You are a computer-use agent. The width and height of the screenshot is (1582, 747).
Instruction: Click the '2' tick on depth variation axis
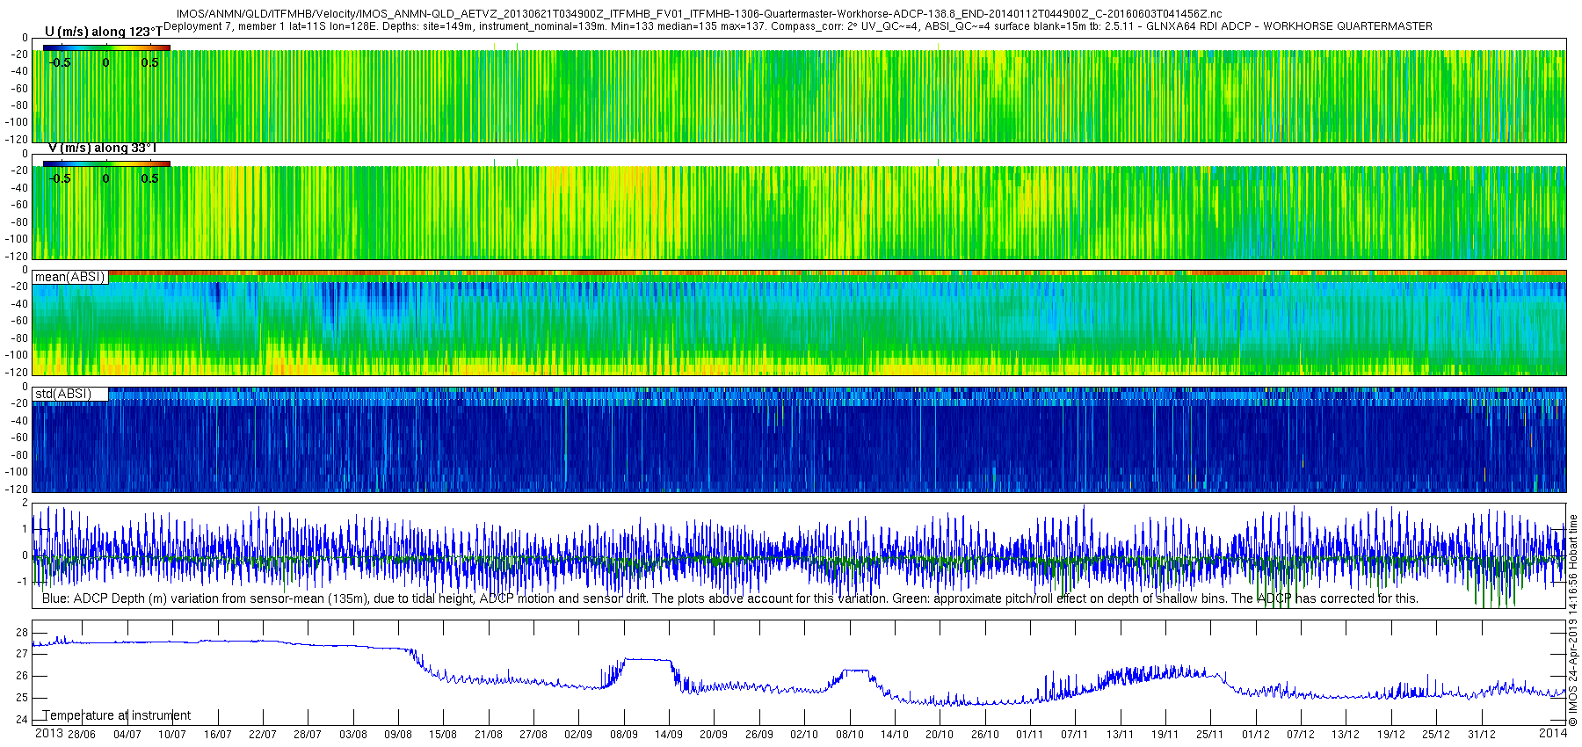pos(25,504)
